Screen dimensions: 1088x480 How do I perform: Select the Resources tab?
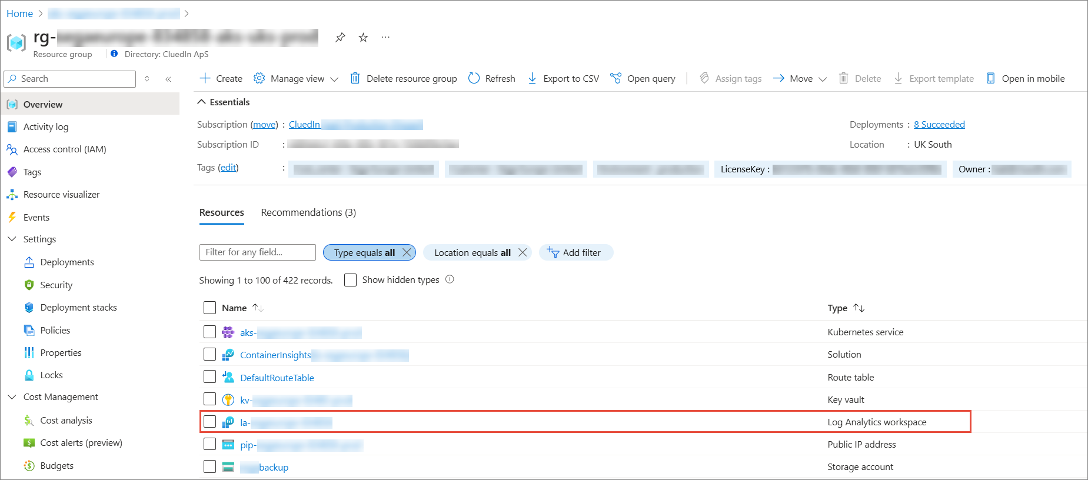point(222,212)
